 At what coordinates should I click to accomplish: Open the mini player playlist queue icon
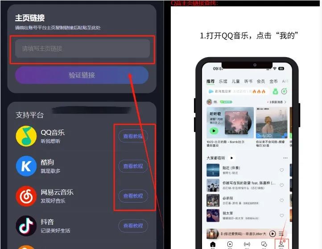pyautogui.click(x=281, y=233)
